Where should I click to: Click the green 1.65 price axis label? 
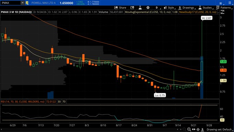tap(223, 62)
